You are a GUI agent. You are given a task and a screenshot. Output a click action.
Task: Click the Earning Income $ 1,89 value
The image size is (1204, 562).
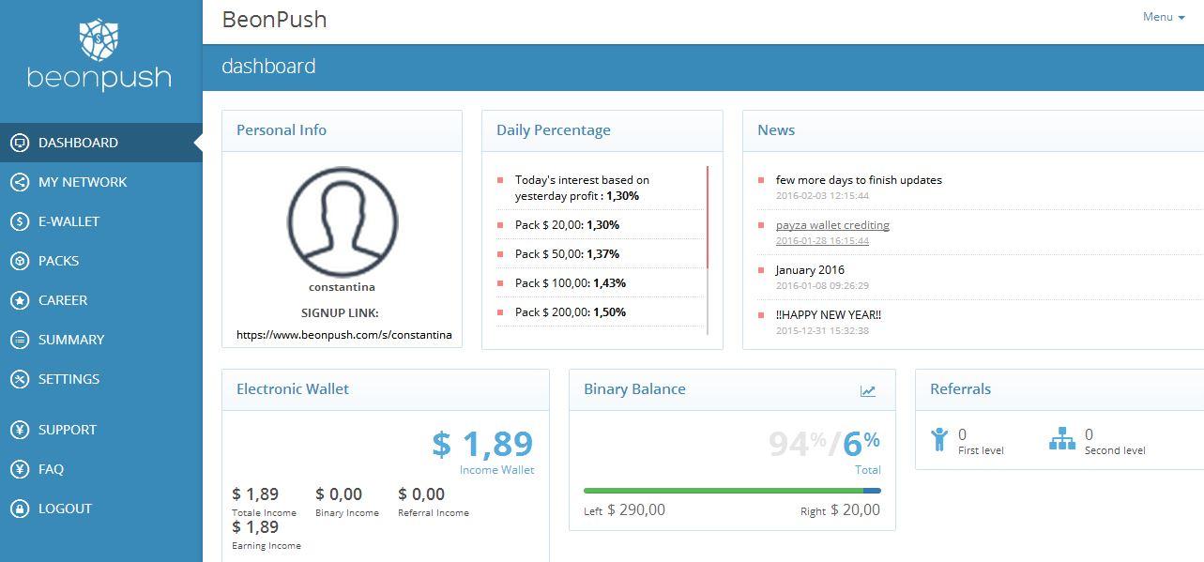pos(255,527)
